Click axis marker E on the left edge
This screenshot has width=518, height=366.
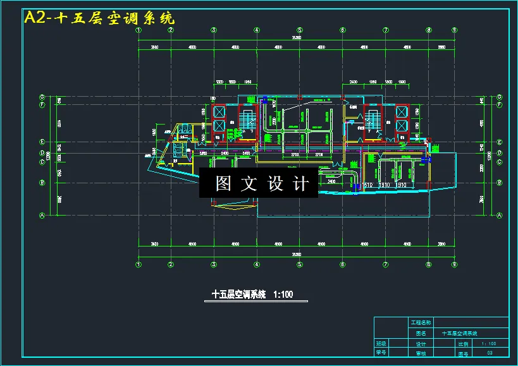[41, 141]
